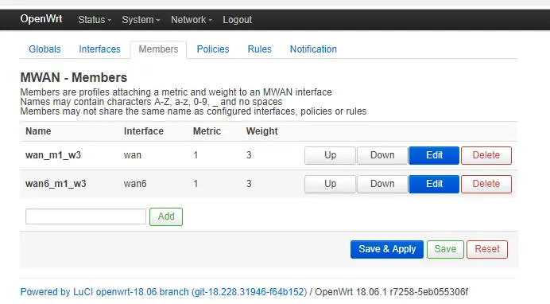Click the Logout menu item
This screenshot has height=304, width=550.
pyautogui.click(x=238, y=20)
